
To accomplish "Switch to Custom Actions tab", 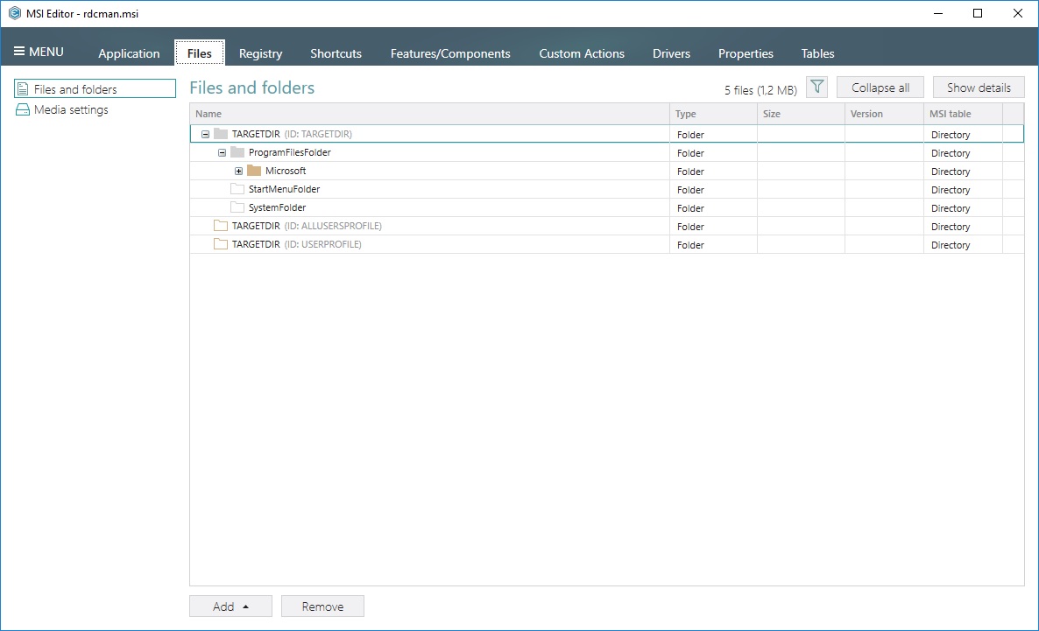I will (x=582, y=53).
